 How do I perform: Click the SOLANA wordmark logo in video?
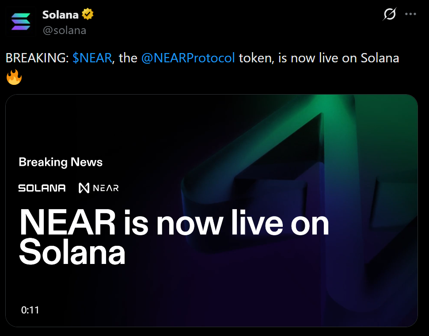tap(42, 188)
